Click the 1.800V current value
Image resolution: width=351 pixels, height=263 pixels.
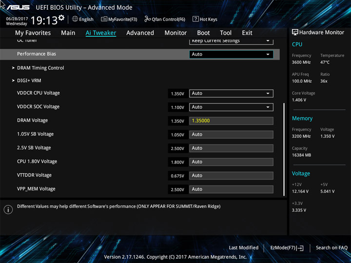(177, 162)
